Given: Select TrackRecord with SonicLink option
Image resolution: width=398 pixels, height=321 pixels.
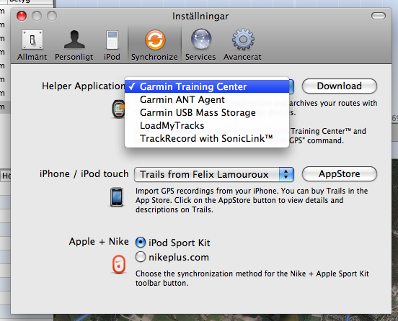Looking at the screenshot, I should [x=207, y=138].
